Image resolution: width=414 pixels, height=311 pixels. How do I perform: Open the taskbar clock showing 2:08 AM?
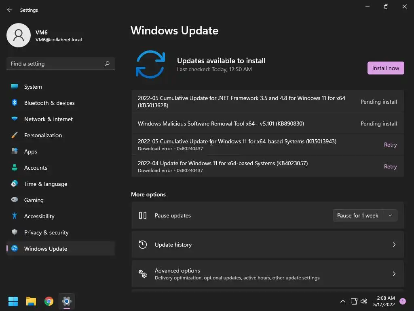pos(384,301)
